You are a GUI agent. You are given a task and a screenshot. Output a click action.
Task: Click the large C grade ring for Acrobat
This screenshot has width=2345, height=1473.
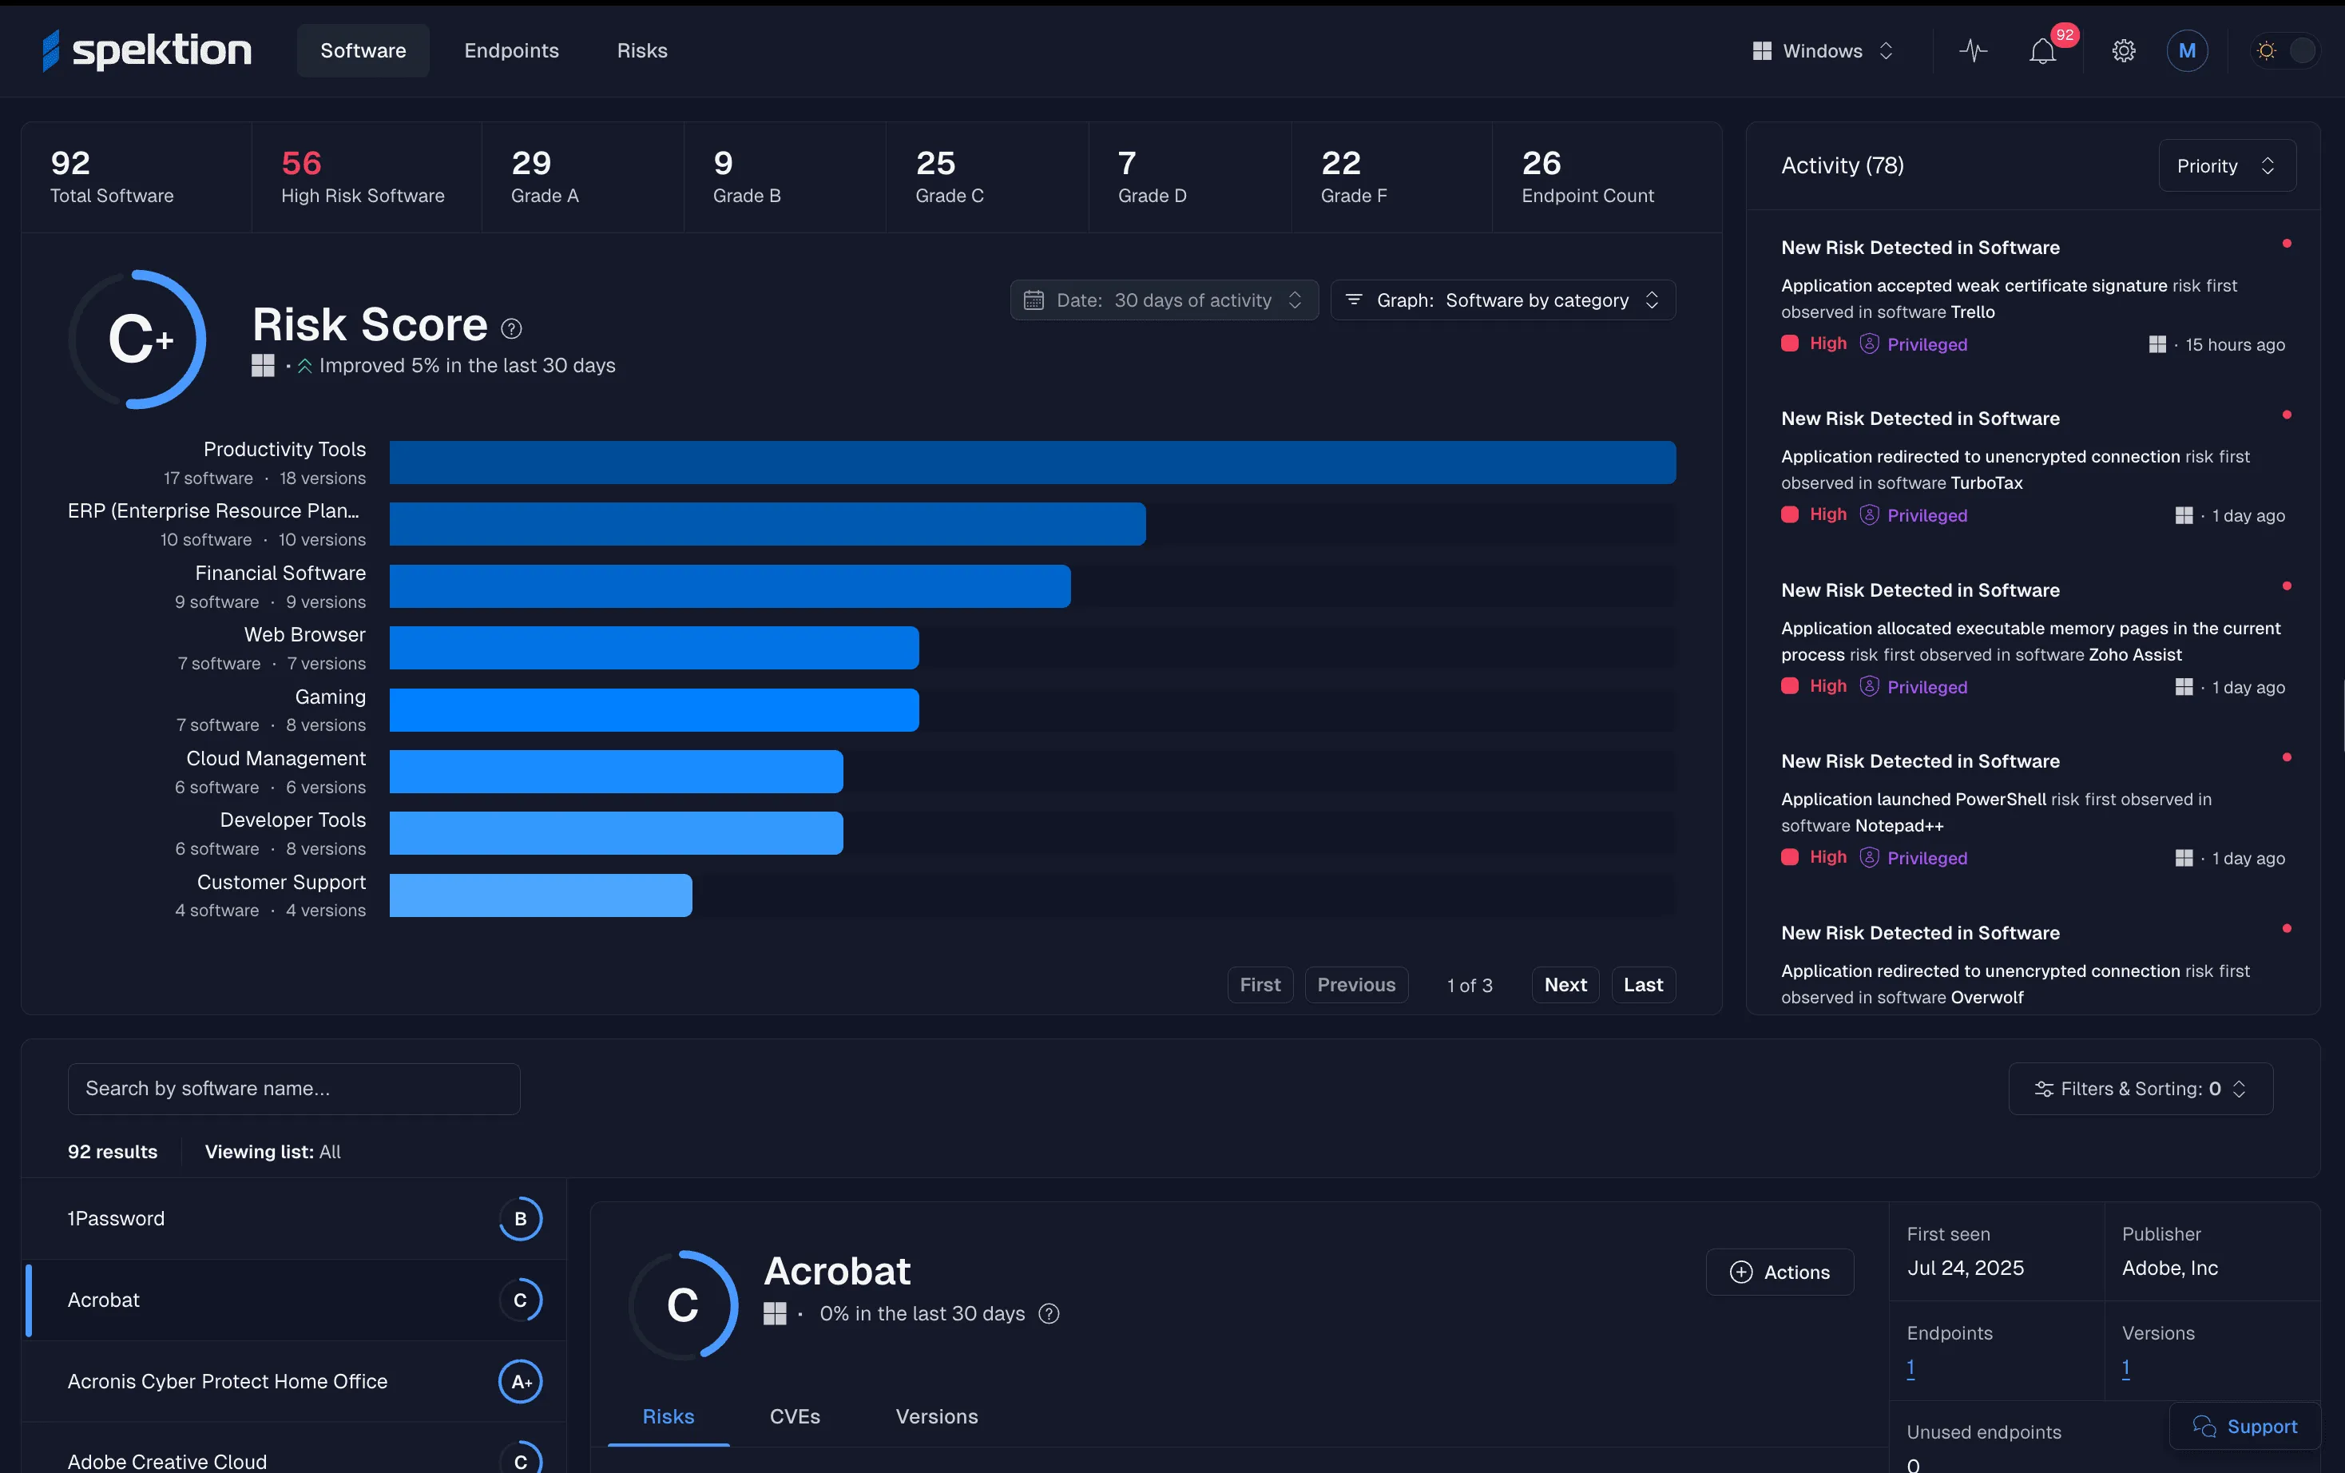click(683, 1304)
